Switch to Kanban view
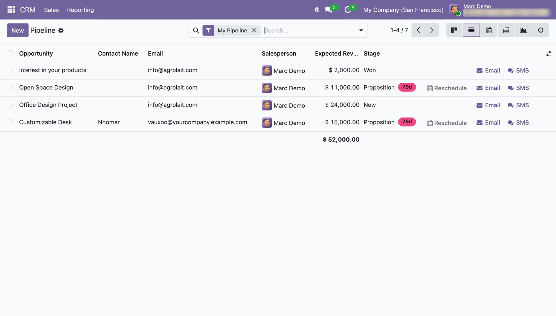Screen dimensions: 556x316 pyautogui.click(x=454, y=30)
